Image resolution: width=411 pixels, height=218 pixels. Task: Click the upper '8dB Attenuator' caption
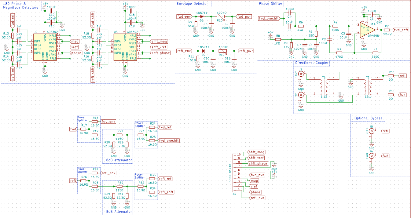(119, 160)
